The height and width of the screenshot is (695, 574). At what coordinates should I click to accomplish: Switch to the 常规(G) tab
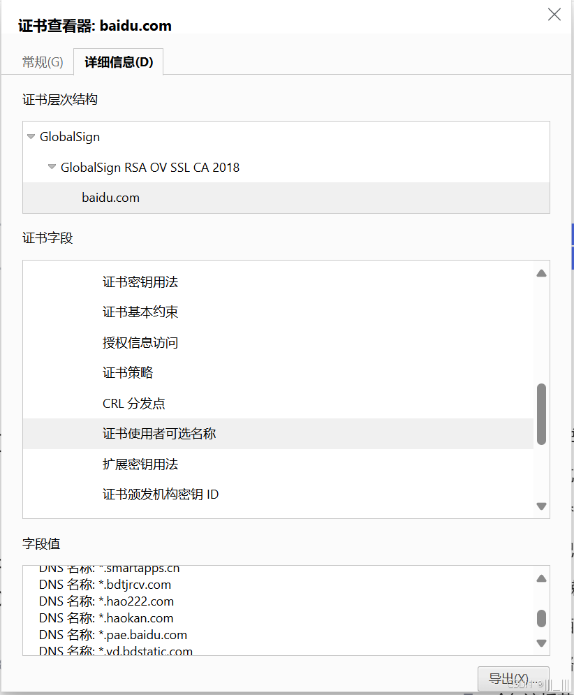tap(43, 62)
